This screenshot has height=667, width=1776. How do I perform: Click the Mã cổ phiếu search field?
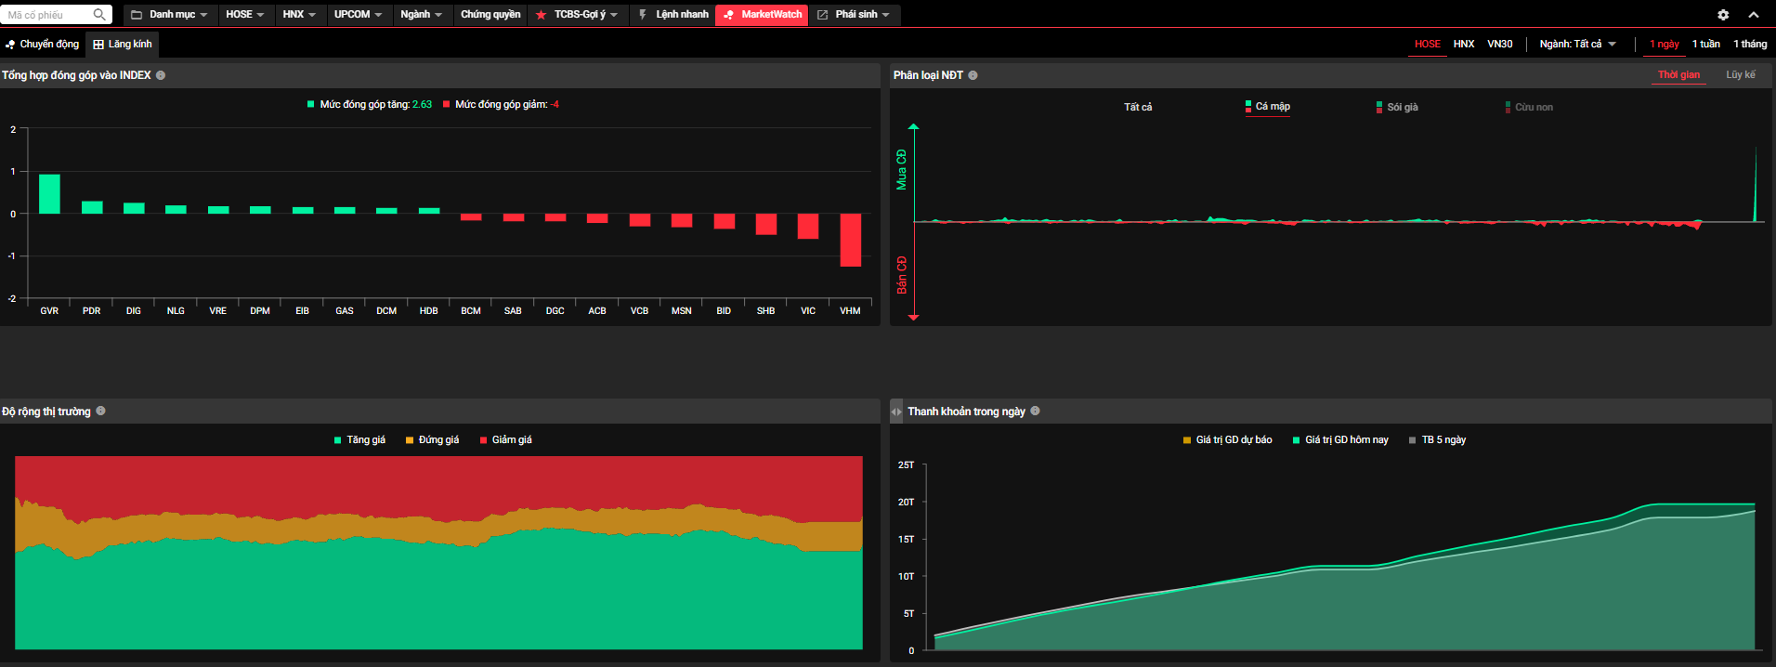(46, 15)
